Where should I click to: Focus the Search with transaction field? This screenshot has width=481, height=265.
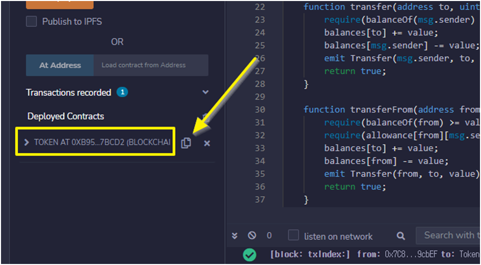pyautogui.click(x=448, y=235)
